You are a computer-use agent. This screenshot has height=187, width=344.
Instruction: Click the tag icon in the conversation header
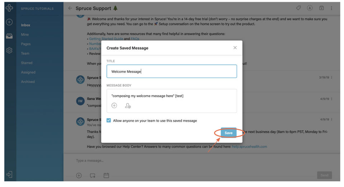click(x=298, y=8)
